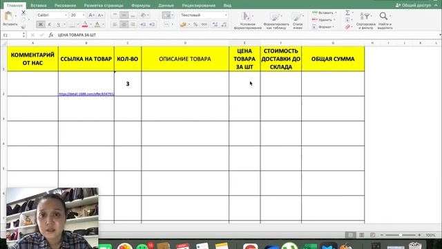Align cell content to the bottom
The height and width of the screenshot is (249, 442).
[133, 15]
